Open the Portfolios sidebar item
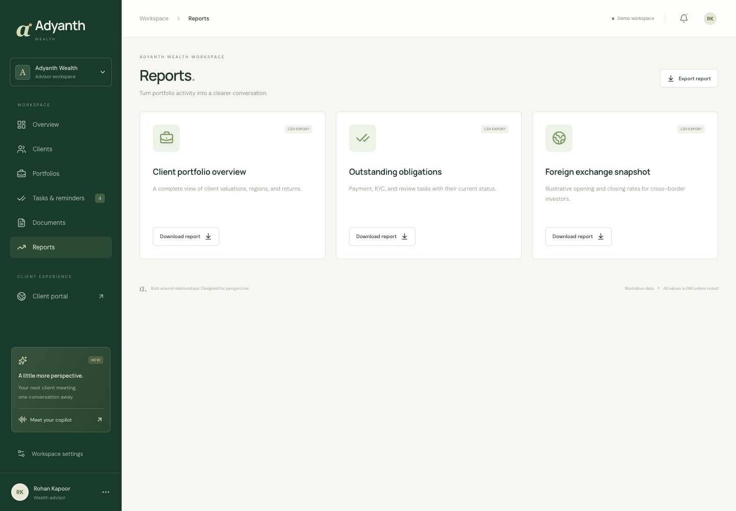736x511 pixels. [61, 174]
